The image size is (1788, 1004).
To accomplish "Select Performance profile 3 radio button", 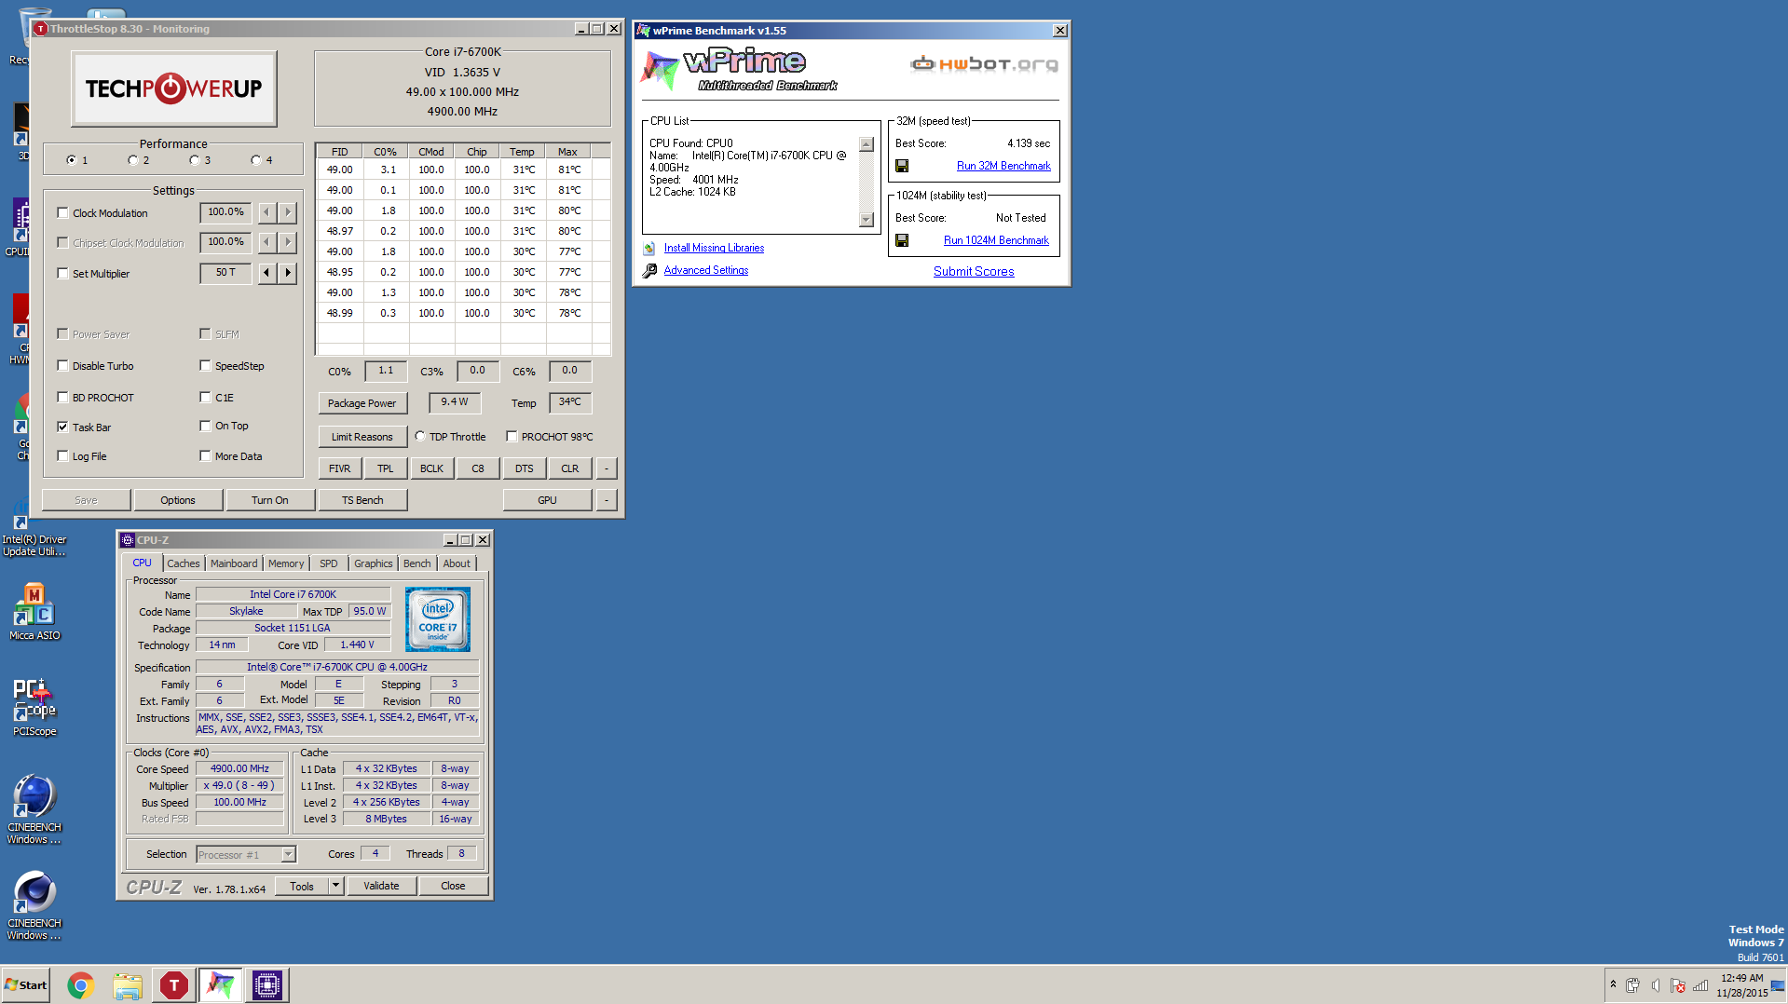I will [x=194, y=160].
